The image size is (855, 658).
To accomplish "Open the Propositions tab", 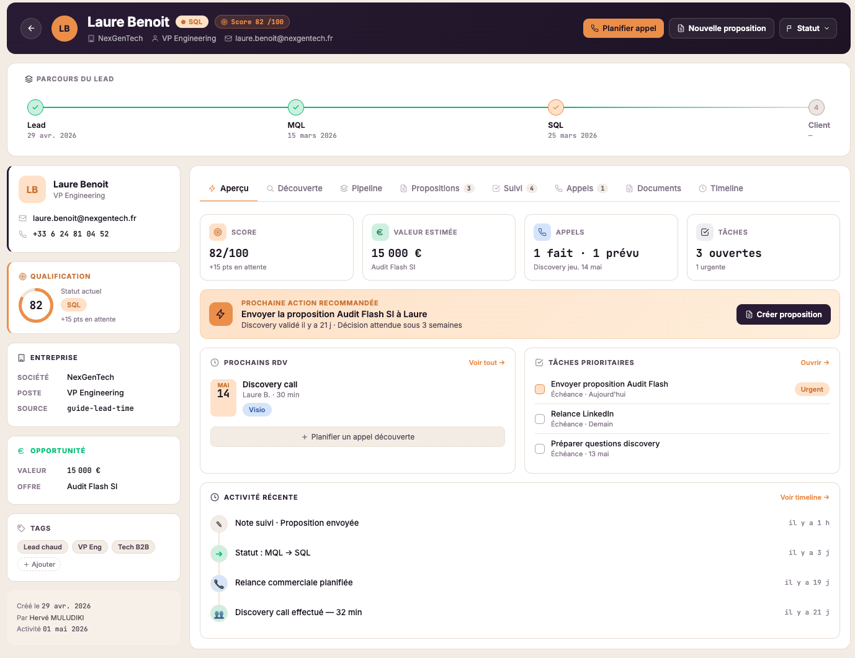I will pyautogui.click(x=437, y=189).
